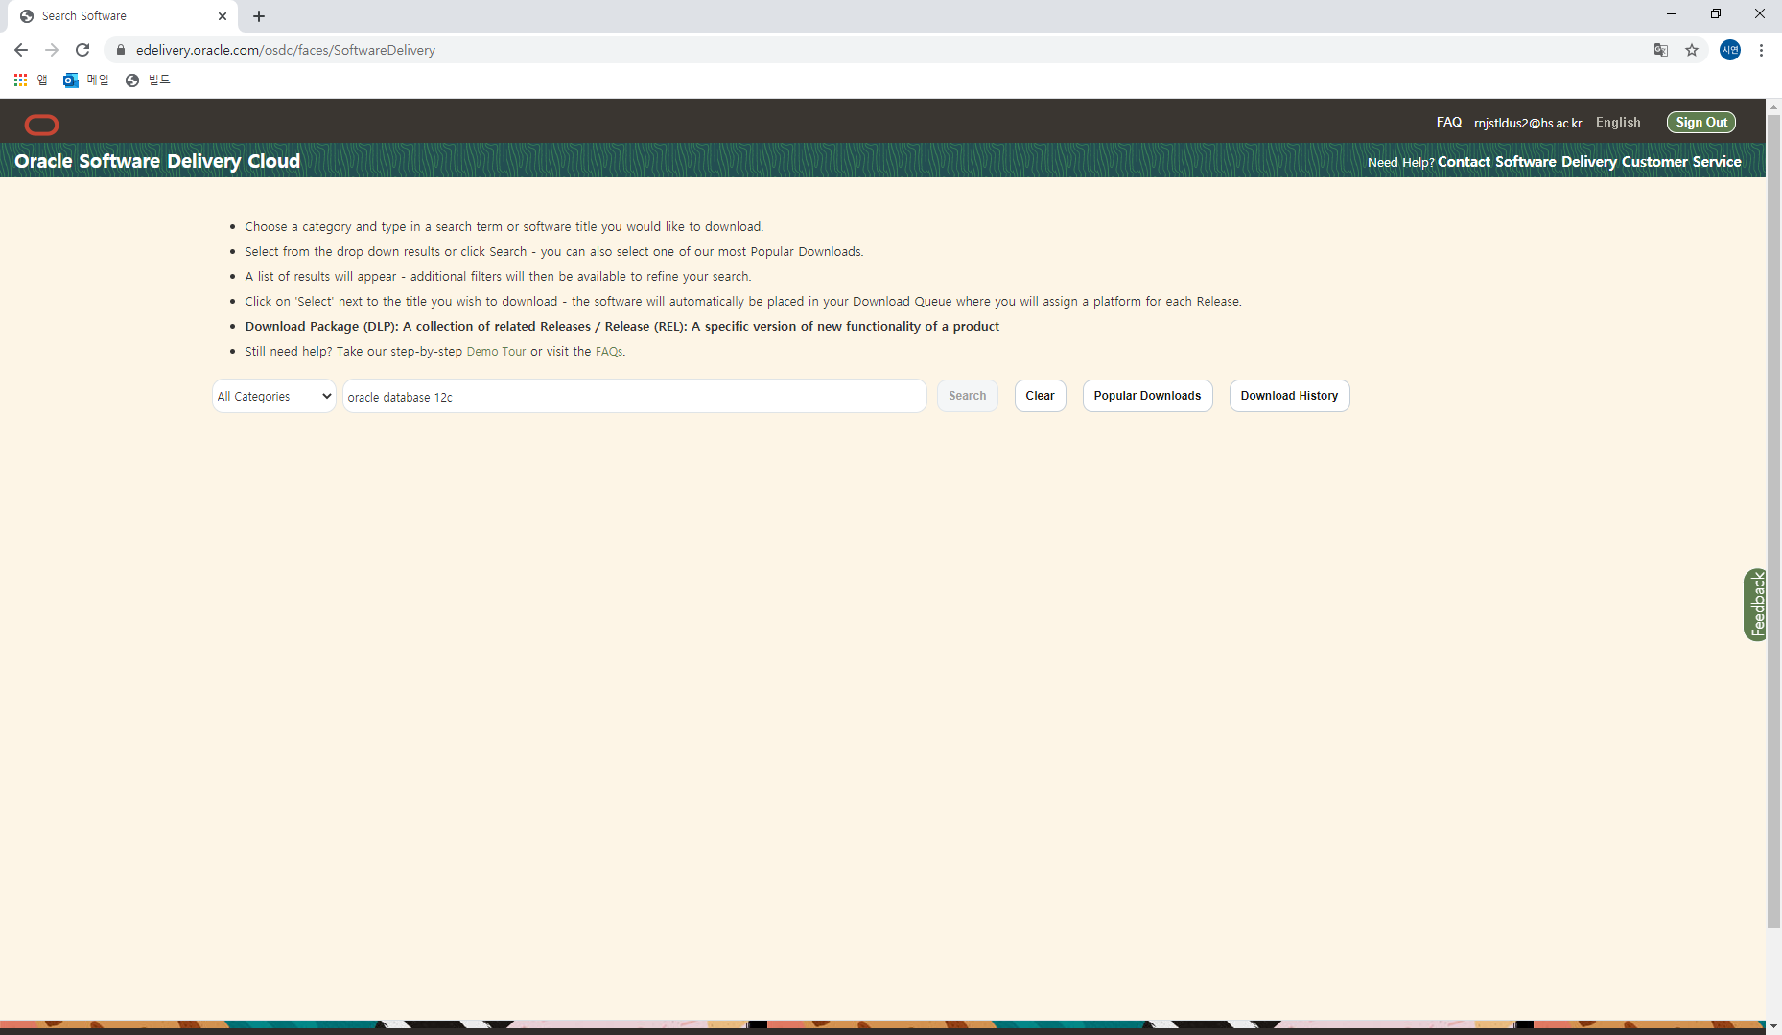Click the Clear button
The height and width of the screenshot is (1035, 1782).
[1040, 396]
